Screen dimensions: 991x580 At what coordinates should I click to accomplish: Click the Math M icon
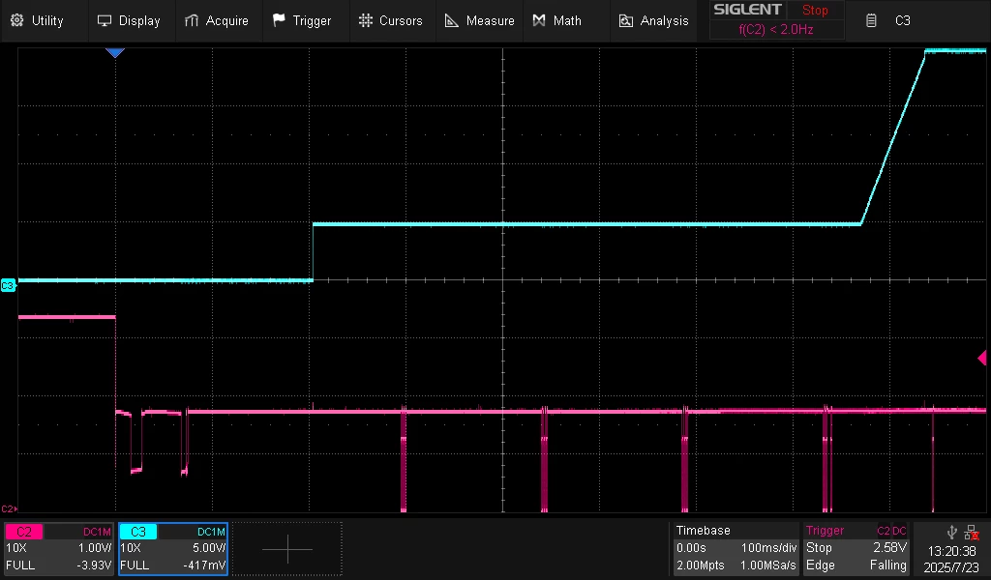tap(538, 20)
